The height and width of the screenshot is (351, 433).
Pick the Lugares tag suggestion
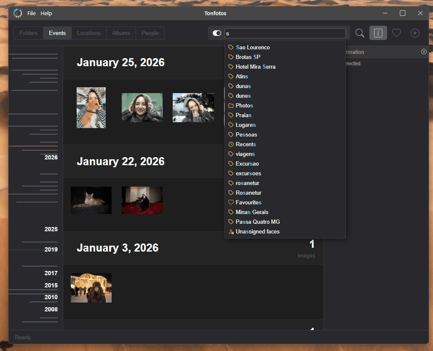point(285,125)
